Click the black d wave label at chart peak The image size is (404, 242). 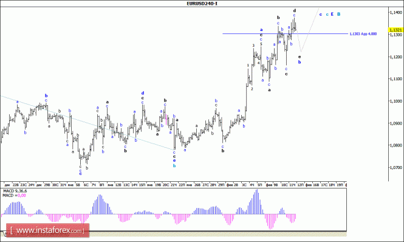294,10
